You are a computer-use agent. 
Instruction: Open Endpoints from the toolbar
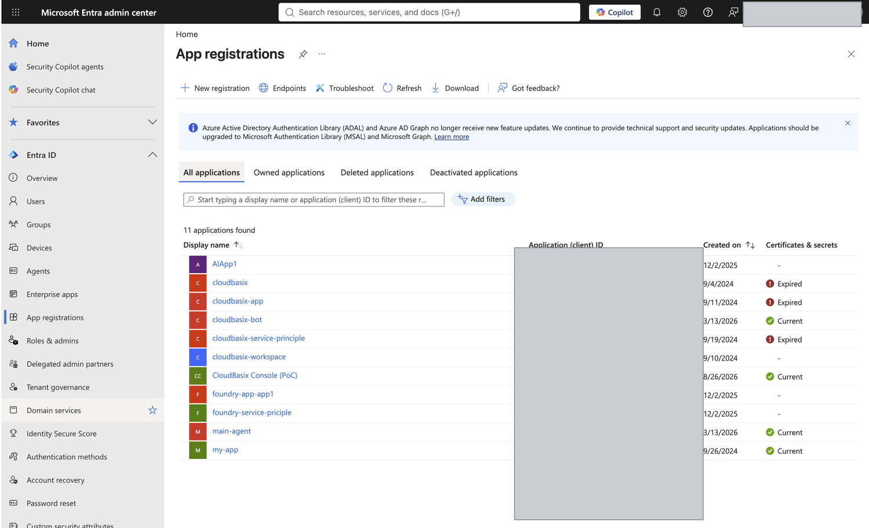point(282,88)
